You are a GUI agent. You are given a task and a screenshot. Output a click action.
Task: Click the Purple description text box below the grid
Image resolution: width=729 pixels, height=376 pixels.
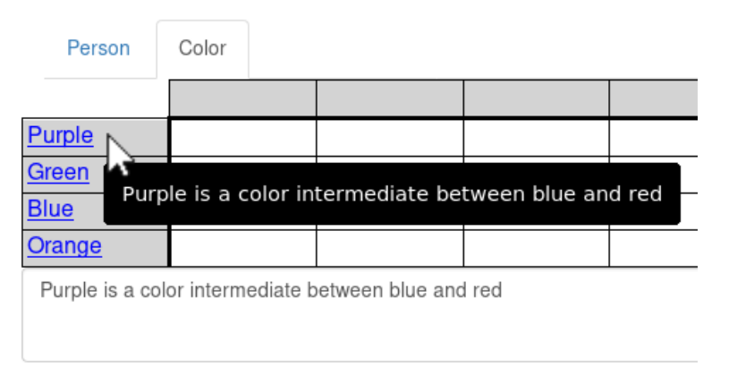(360, 315)
